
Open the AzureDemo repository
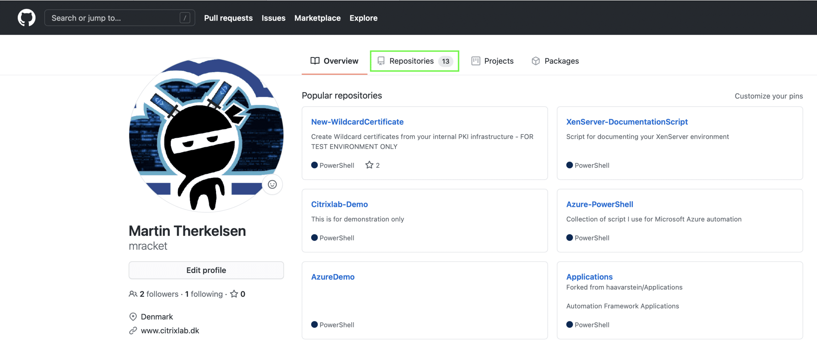(x=333, y=277)
